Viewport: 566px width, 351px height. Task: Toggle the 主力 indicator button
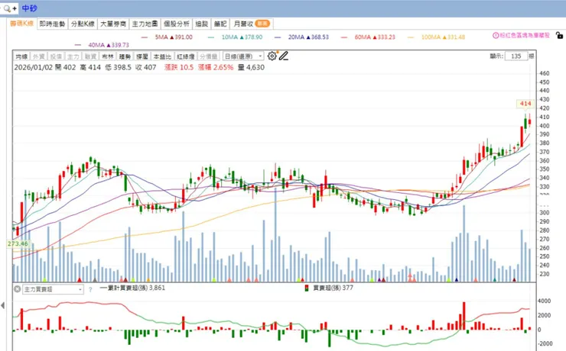[x=73, y=56]
